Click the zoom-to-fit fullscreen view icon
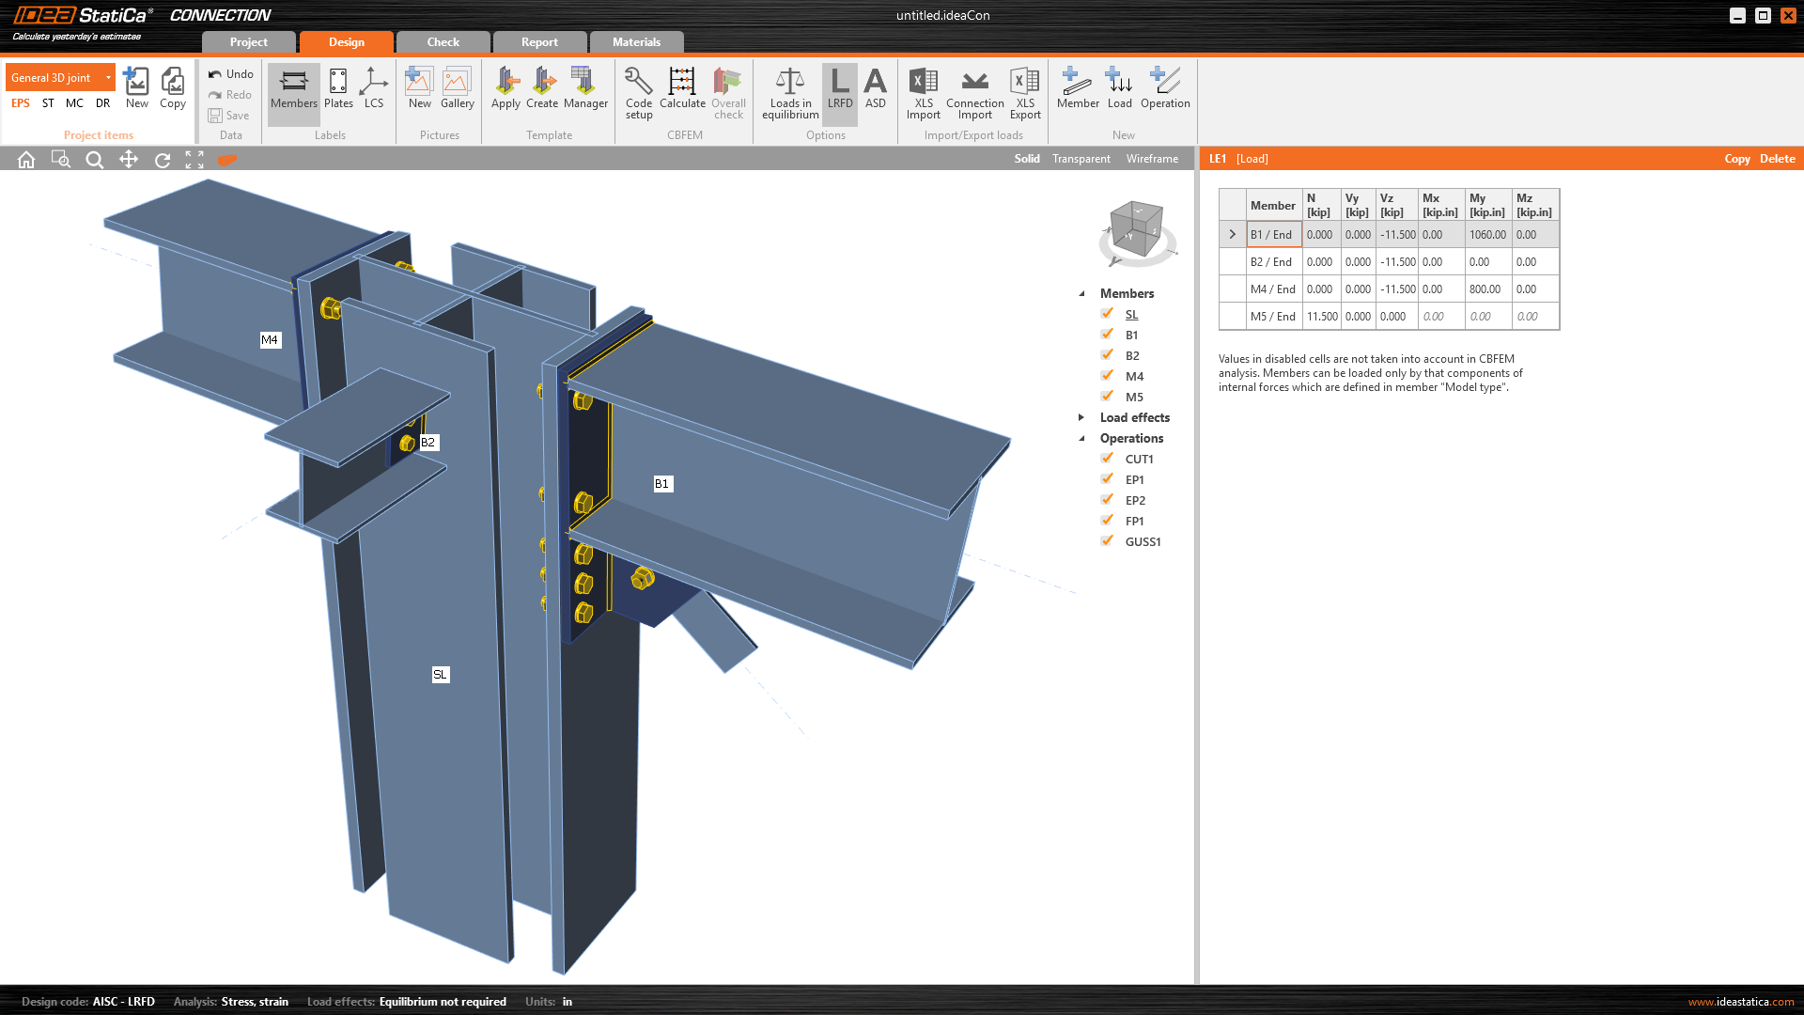1804x1015 pixels. [x=194, y=160]
